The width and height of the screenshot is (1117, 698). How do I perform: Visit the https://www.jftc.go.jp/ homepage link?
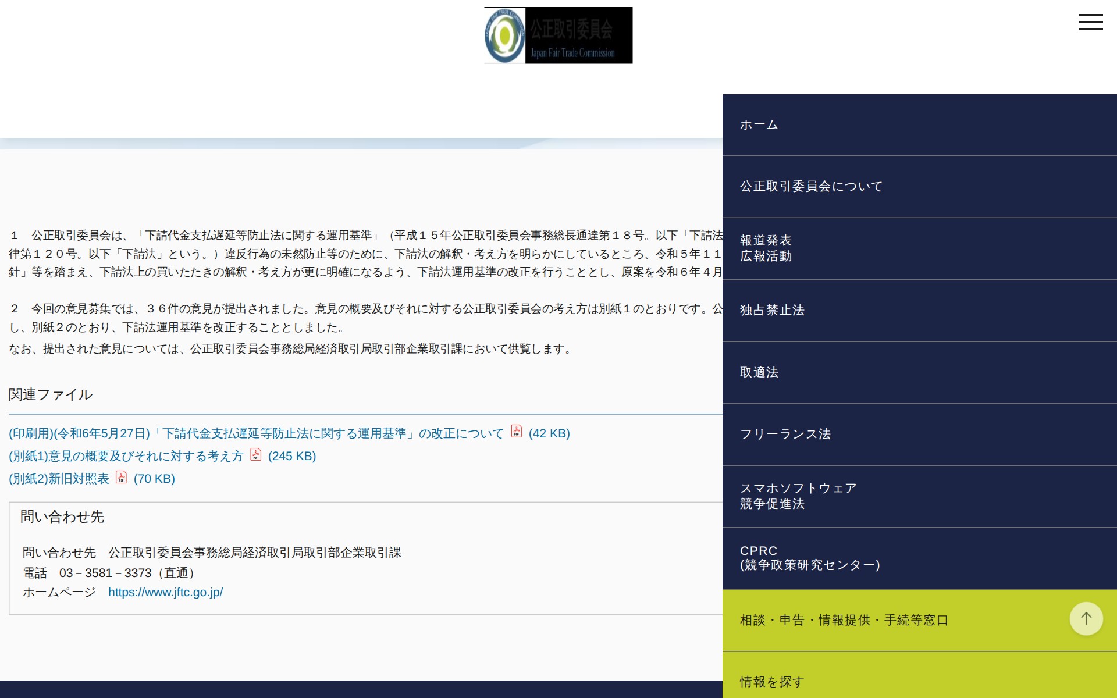coord(166,592)
